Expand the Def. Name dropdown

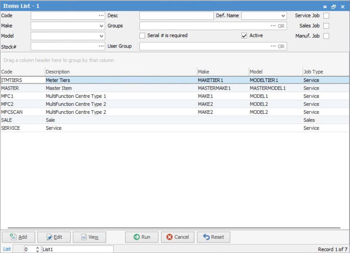click(x=282, y=16)
